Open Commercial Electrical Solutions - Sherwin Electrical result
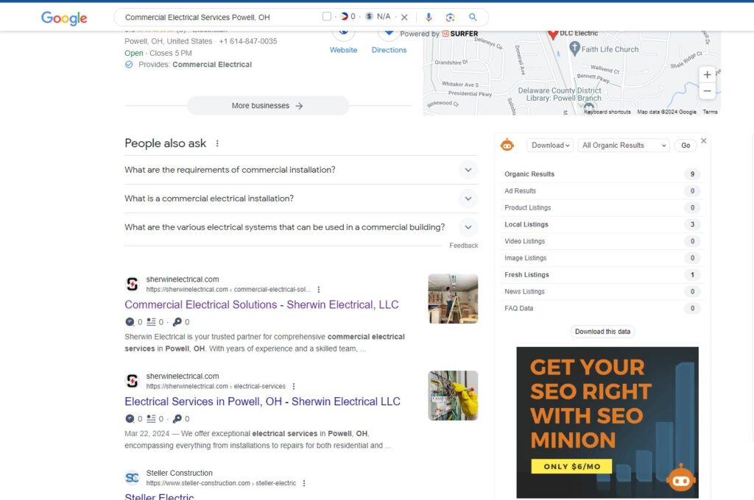Screen dimensions: 754x500 point(261,304)
